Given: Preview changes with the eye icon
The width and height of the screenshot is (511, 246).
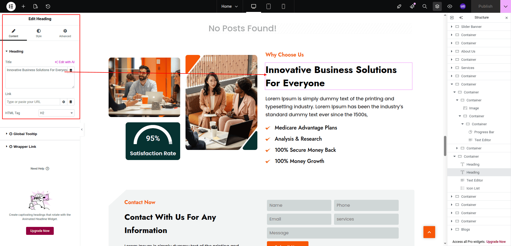Looking at the screenshot, I should coord(450,6).
